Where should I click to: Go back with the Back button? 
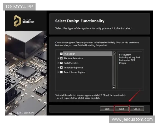click(107, 109)
